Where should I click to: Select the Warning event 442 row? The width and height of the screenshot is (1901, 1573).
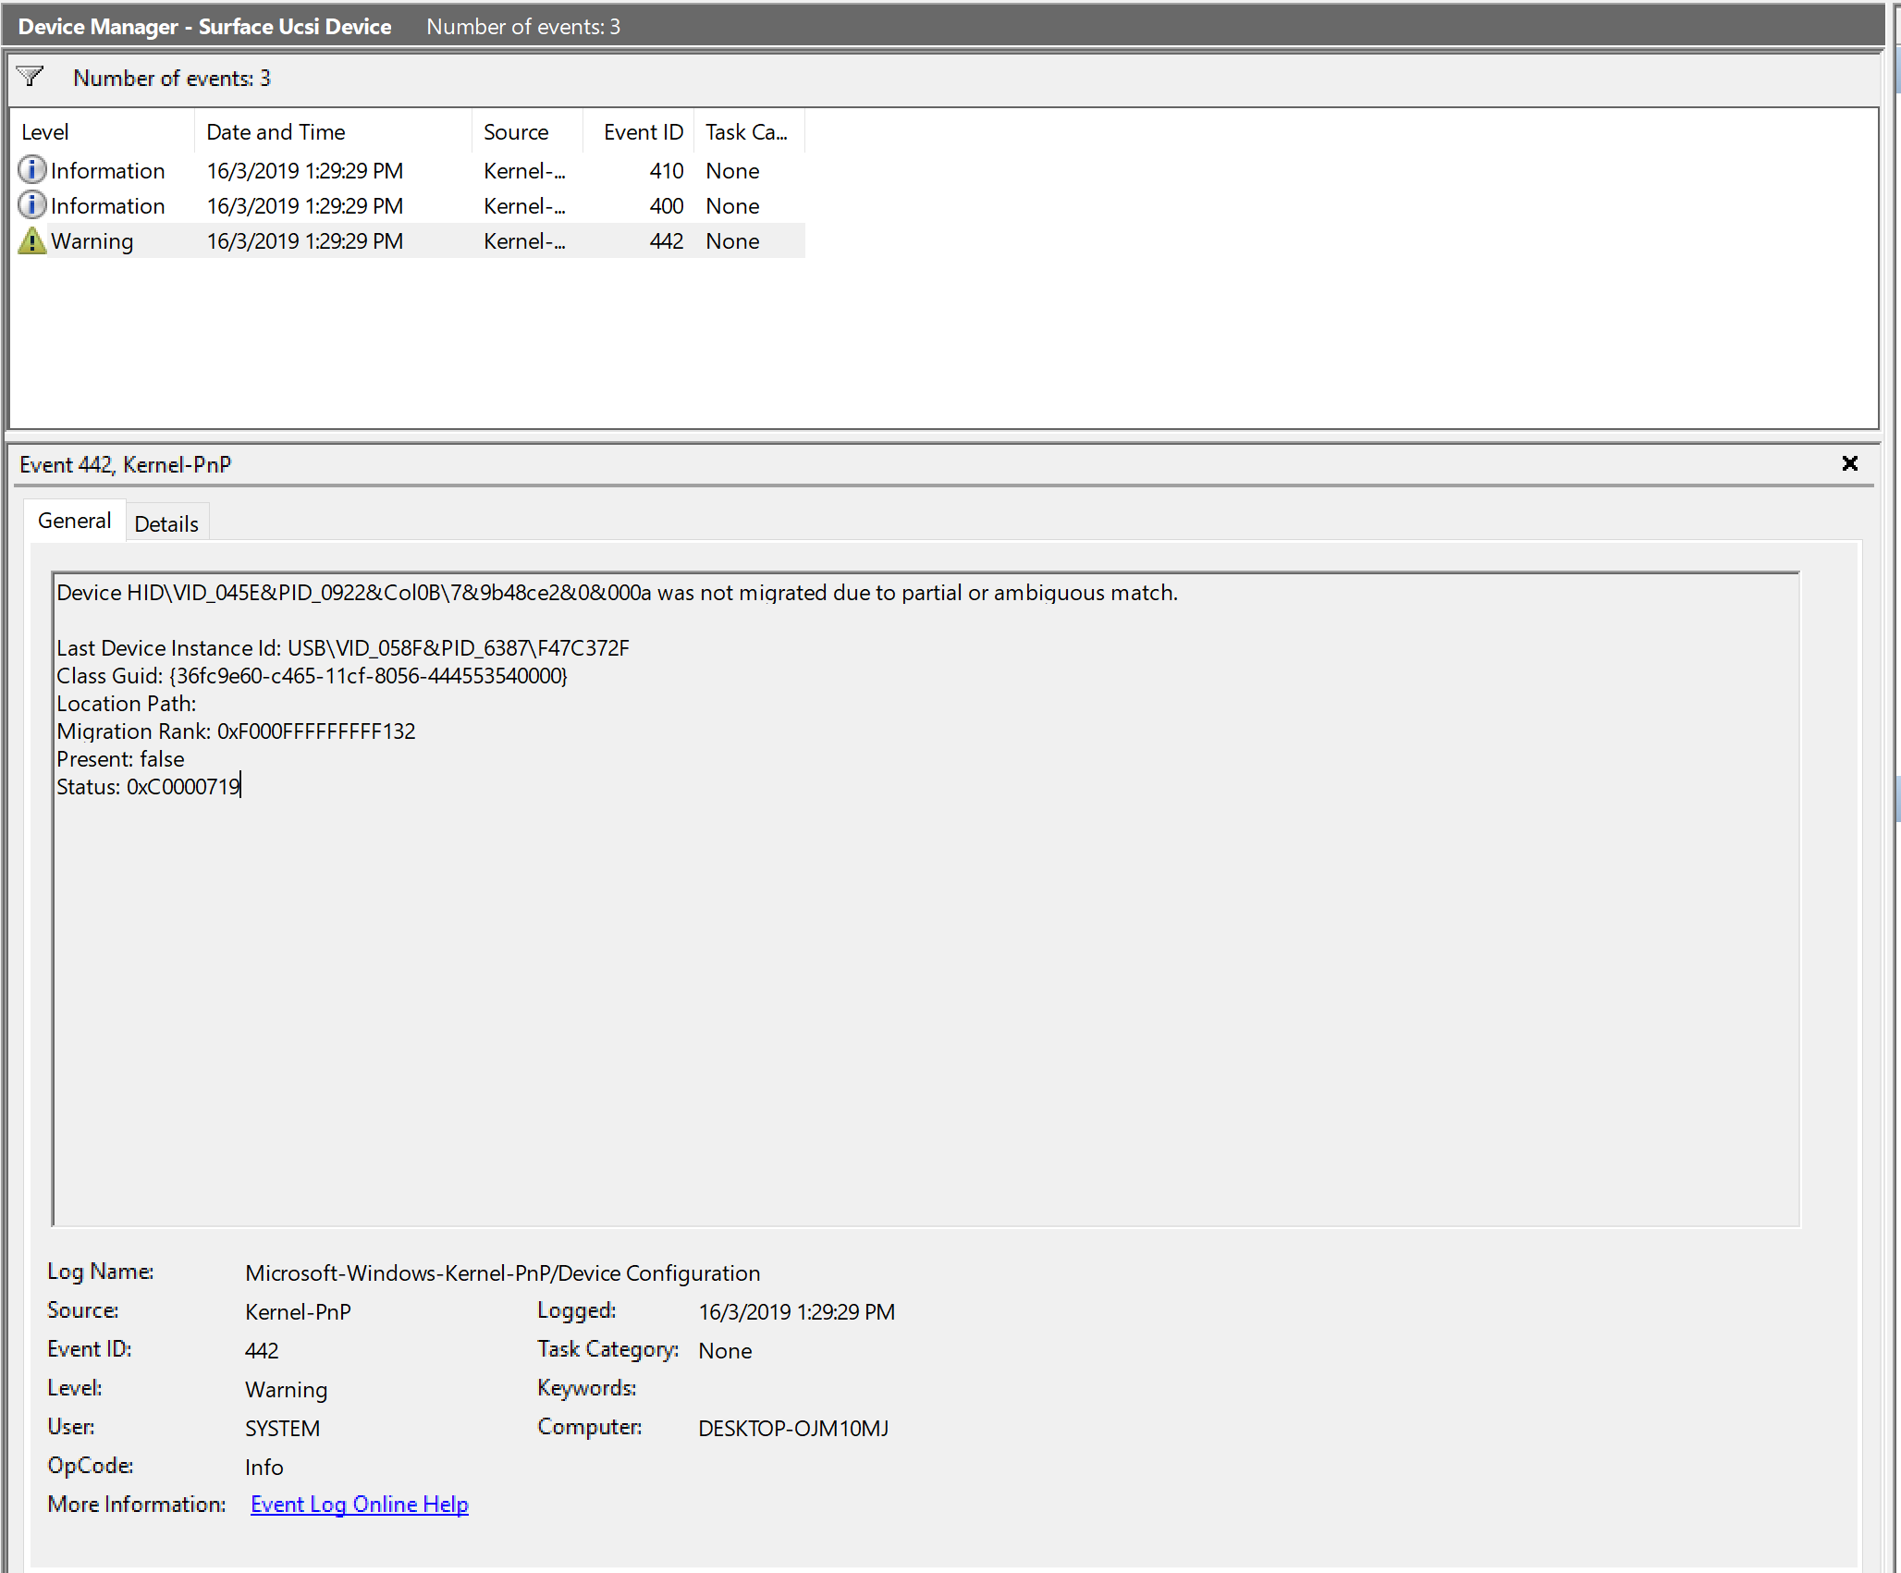point(305,241)
